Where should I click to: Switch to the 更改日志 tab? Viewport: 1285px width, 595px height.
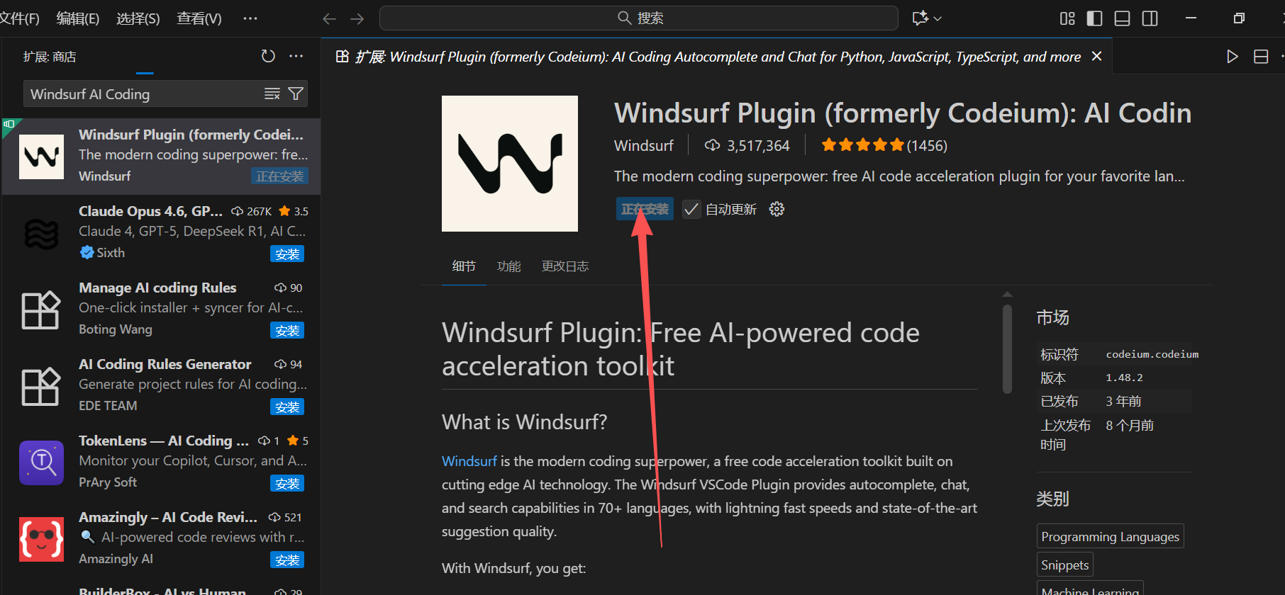tap(565, 266)
